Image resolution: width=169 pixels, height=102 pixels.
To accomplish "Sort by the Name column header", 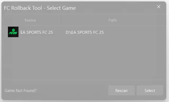I will [30, 20].
